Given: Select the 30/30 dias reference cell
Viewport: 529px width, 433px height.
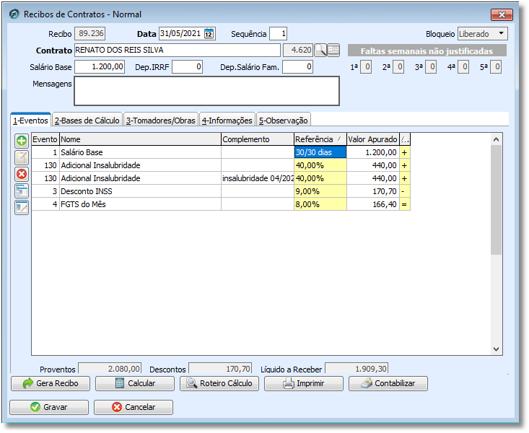Looking at the screenshot, I should click(x=320, y=152).
